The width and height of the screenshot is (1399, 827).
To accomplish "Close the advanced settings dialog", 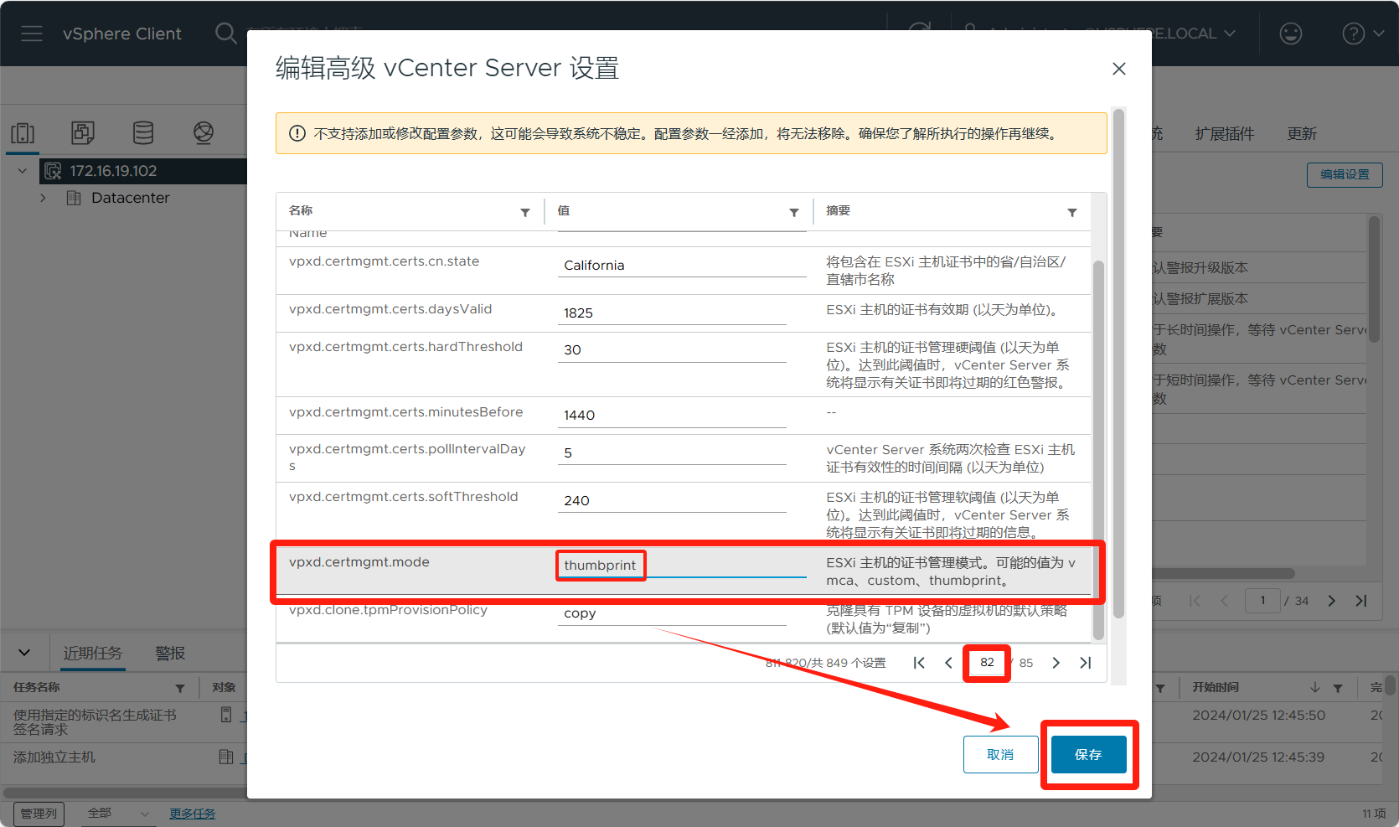I will tap(1118, 69).
